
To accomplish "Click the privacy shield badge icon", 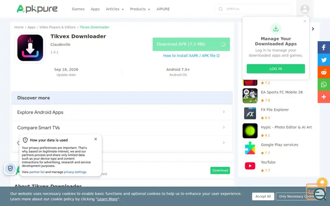I will pyautogui.click(x=10, y=169).
